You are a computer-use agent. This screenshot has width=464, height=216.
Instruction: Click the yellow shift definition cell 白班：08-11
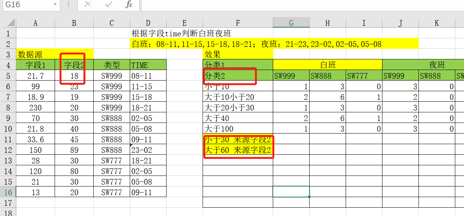(x=274, y=44)
